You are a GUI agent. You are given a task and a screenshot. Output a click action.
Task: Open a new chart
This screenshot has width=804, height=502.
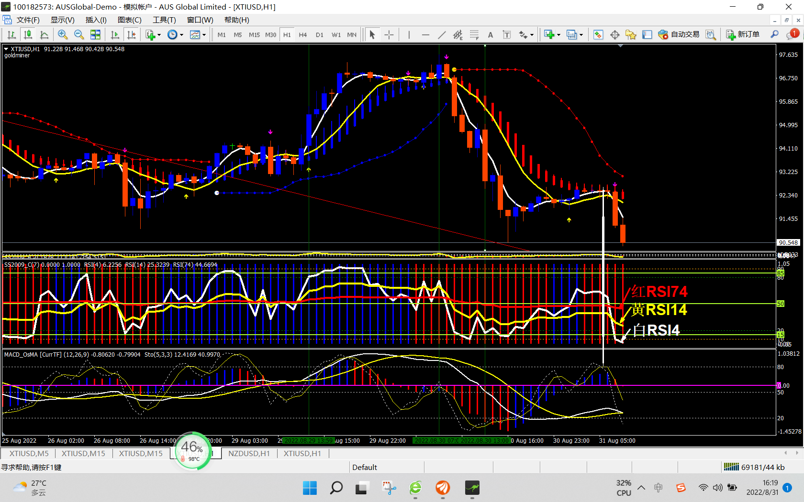(x=549, y=34)
